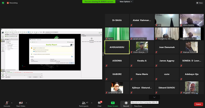The image size is (205, 108).
Task: Expand participants options arrow next to count
Action: pyautogui.click(x=92, y=103)
